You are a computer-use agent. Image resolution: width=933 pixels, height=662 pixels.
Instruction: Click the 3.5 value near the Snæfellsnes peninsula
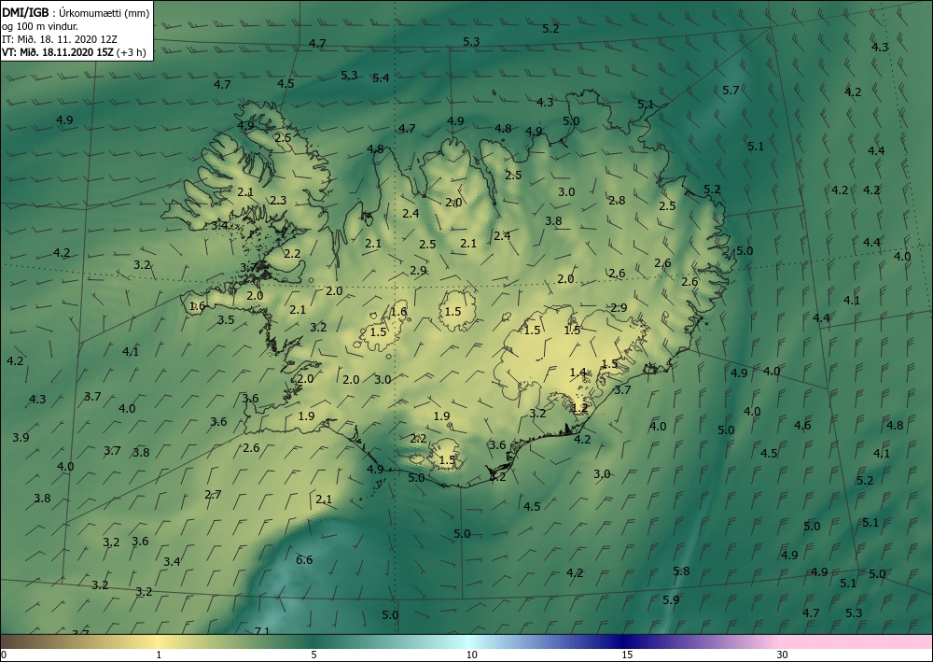pos(226,320)
